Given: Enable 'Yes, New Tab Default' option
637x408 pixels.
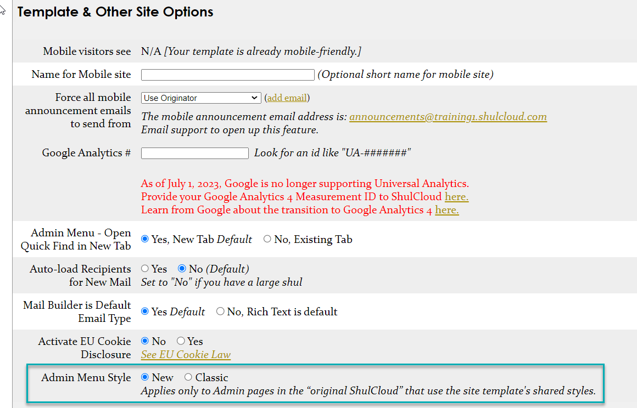Looking at the screenshot, I should 144,239.
